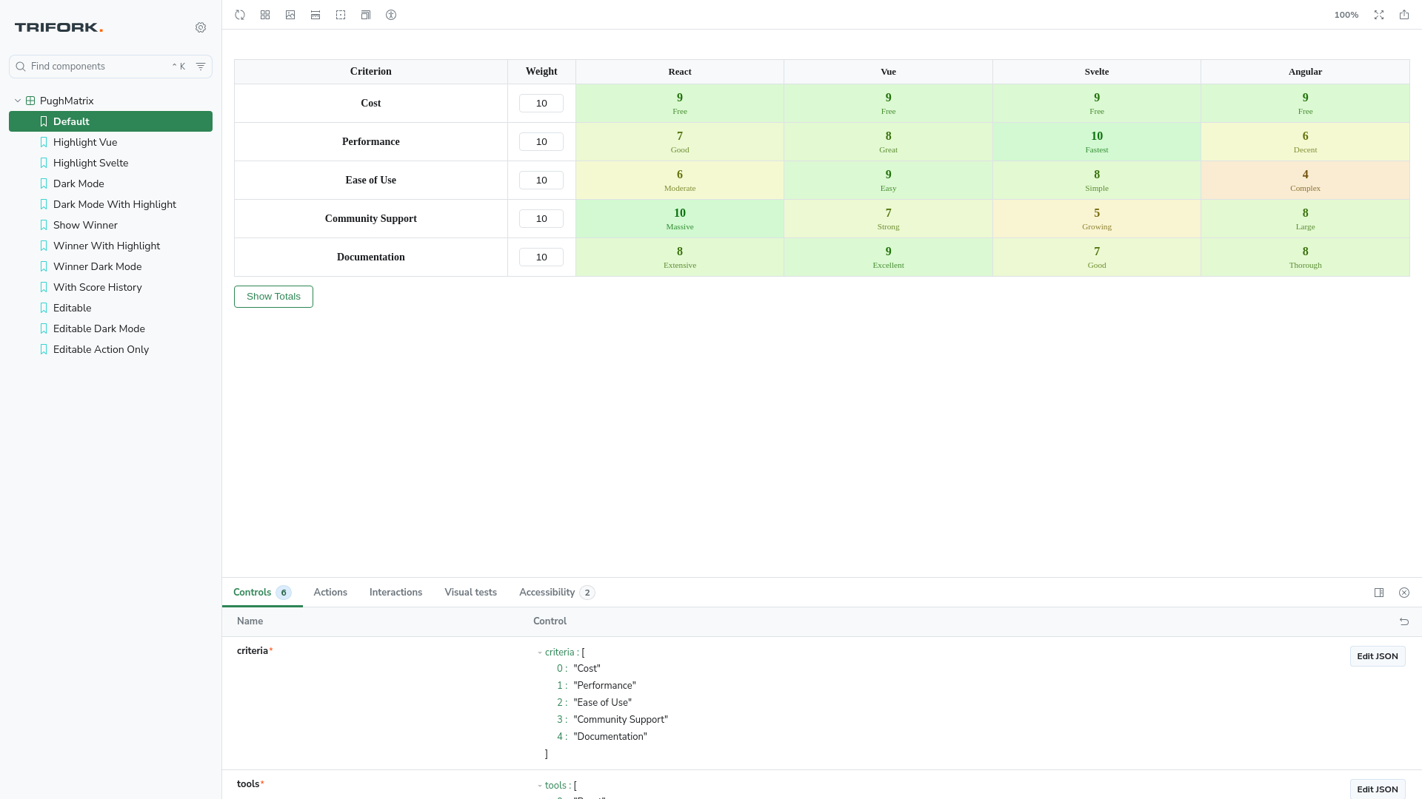1422x799 pixels.
Task: Click Edit JSON for tools
Action: (1377, 789)
